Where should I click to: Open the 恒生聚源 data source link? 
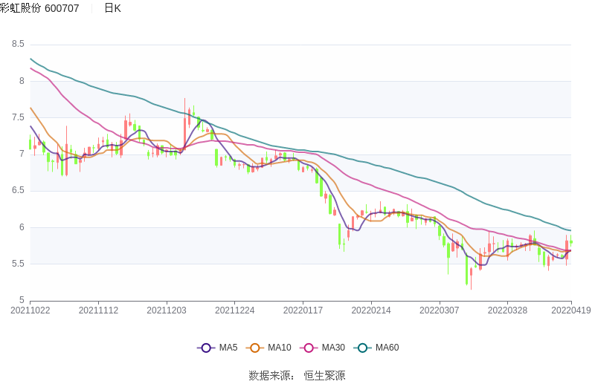point(324,375)
